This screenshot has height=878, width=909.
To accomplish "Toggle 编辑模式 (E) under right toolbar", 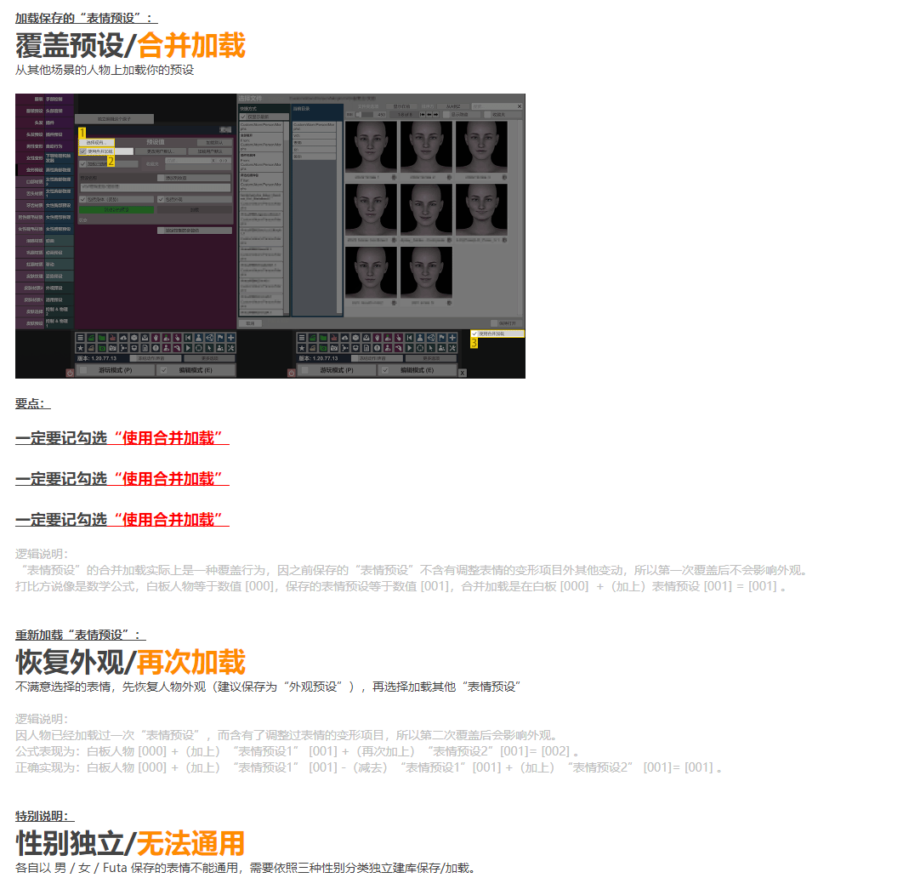I will (418, 370).
